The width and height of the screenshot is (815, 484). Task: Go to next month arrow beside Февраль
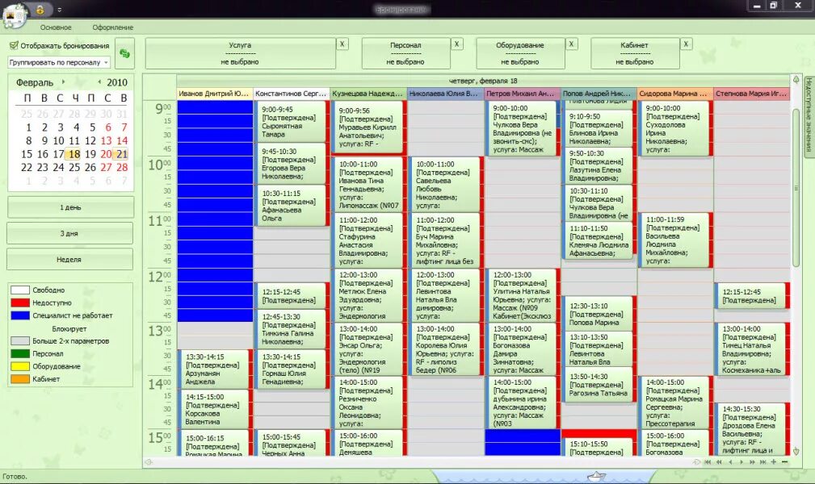[64, 81]
